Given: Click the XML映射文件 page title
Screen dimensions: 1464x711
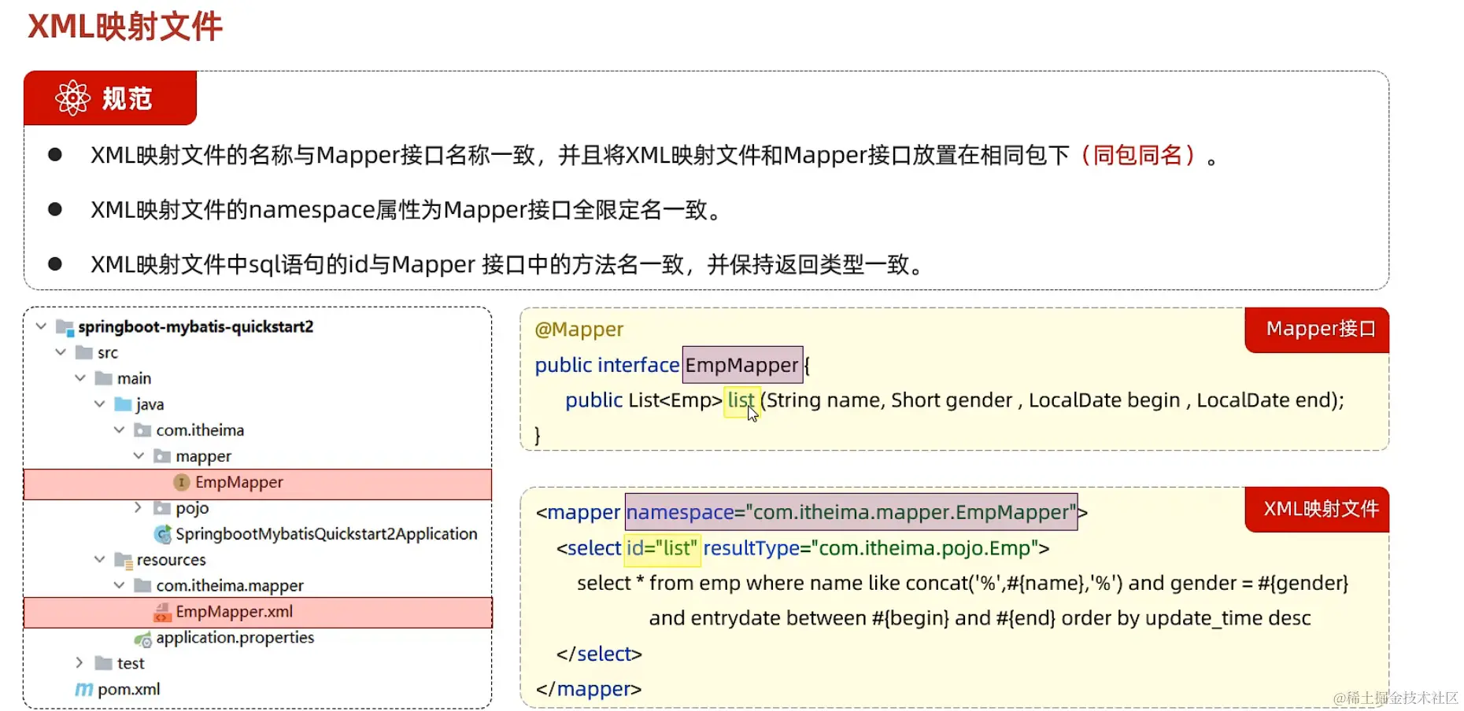Looking at the screenshot, I should [x=125, y=27].
